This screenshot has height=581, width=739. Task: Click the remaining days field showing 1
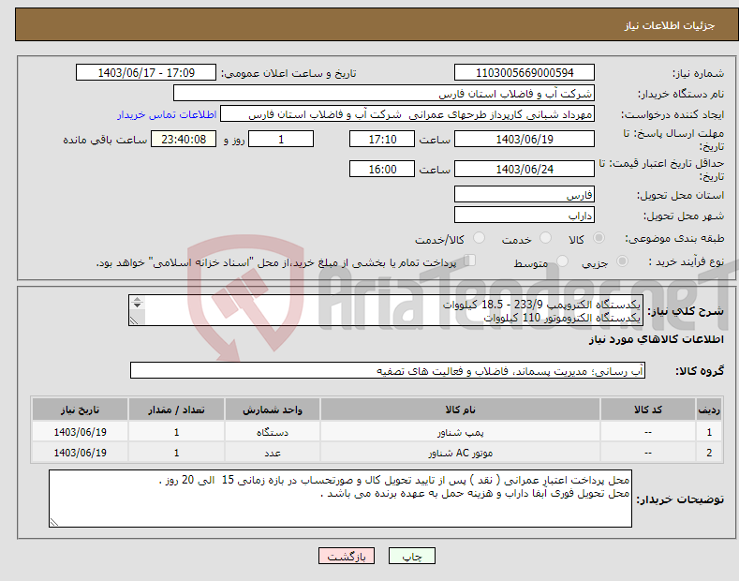281,139
